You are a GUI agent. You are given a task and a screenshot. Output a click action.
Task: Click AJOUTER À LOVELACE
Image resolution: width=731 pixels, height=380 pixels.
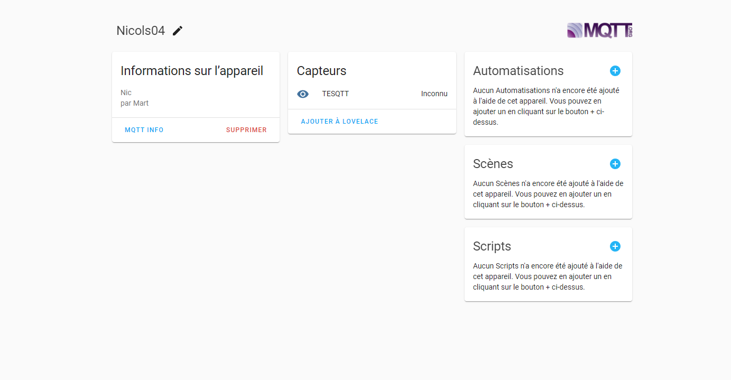click(x=339, y=122)
